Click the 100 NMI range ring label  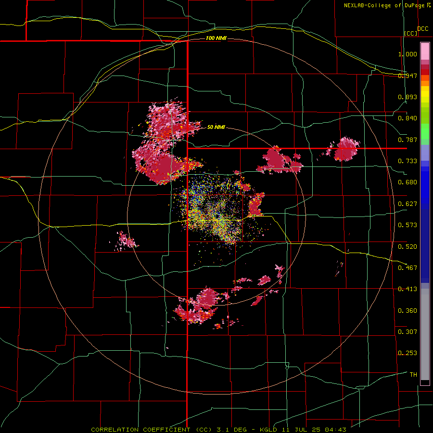pos(216,38)
